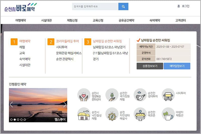Open the 체험신청 menu
This screenshot has height=134, width=201.
72,20
